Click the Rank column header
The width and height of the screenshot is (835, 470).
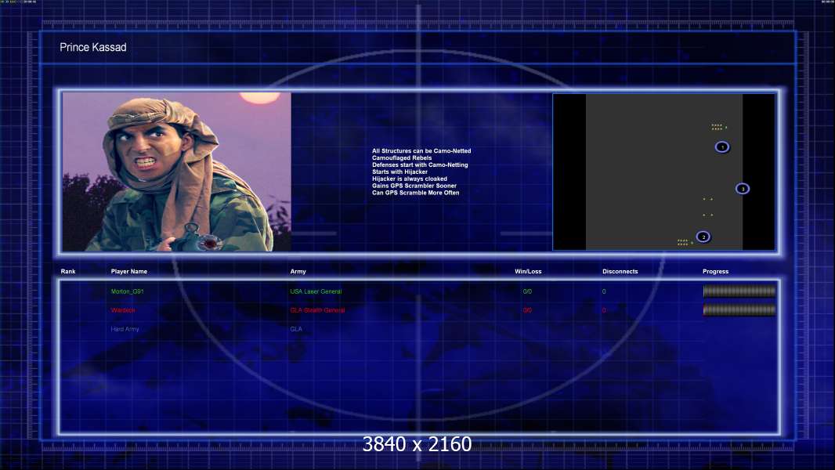click(x=68, y=272)
